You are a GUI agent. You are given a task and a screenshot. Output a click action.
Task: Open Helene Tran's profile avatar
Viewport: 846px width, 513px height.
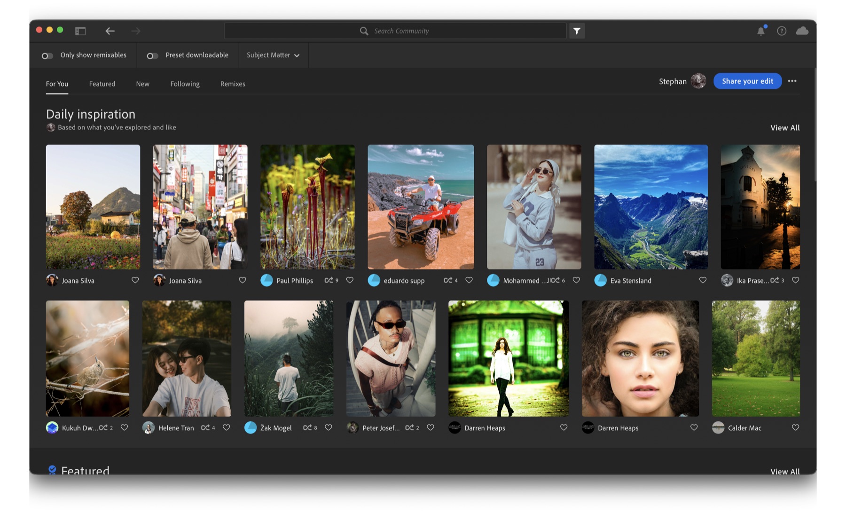click(149, 427)
